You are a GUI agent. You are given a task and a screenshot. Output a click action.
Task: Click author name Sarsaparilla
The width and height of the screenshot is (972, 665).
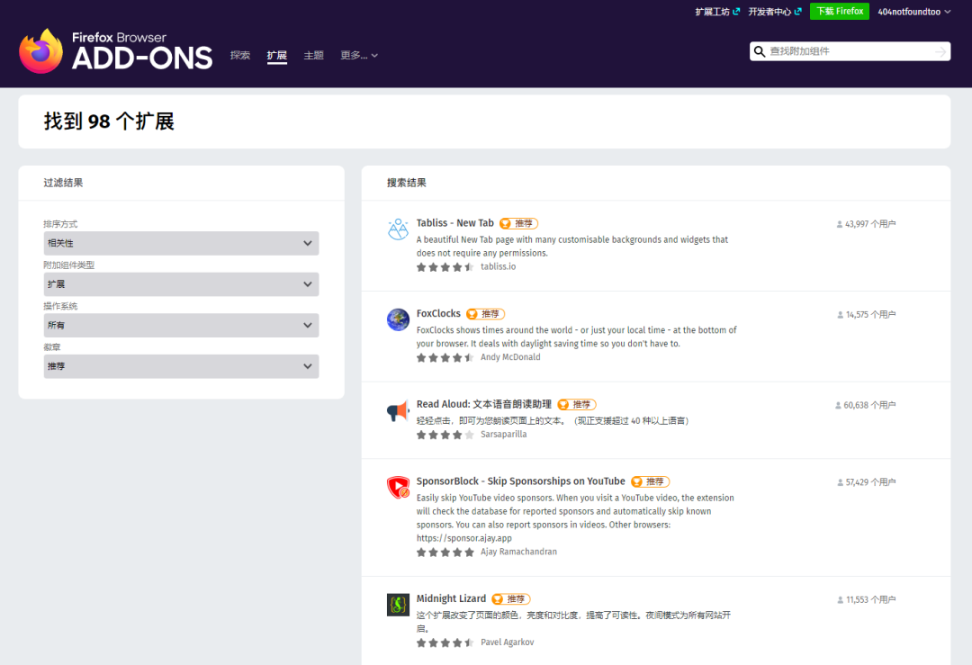coord(503,435)
